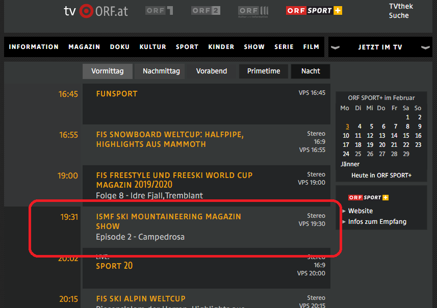Open the SHOW menu category

(254, 47)
